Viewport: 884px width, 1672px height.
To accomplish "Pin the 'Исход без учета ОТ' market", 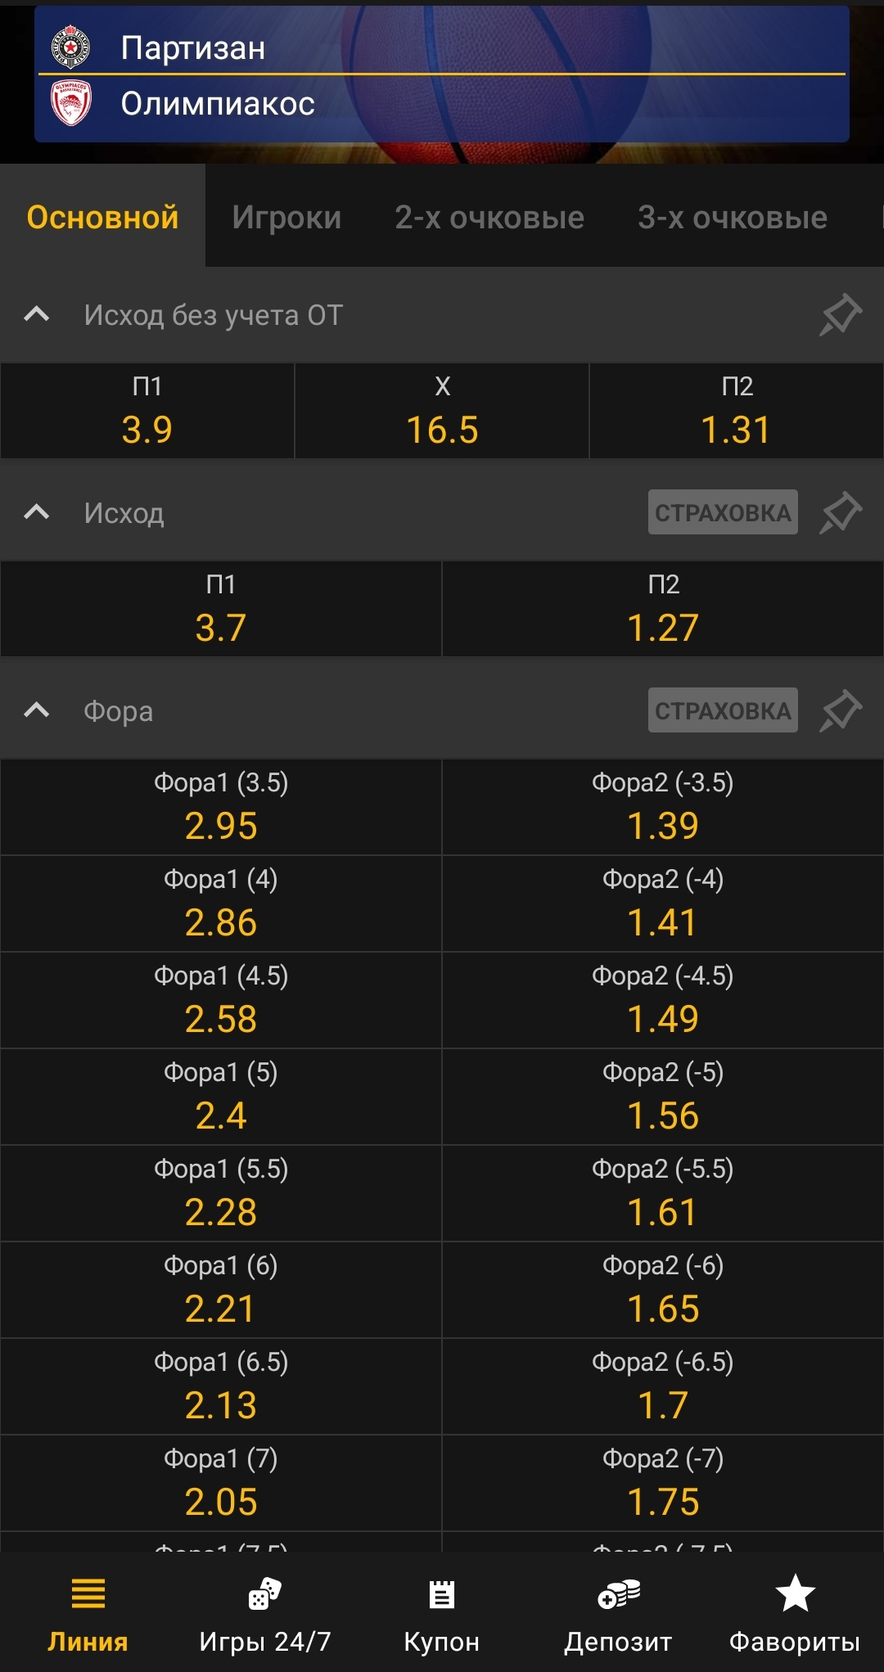I will click(841, 315).
